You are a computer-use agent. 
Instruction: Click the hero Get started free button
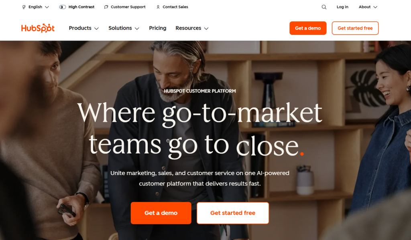point(233,213)
